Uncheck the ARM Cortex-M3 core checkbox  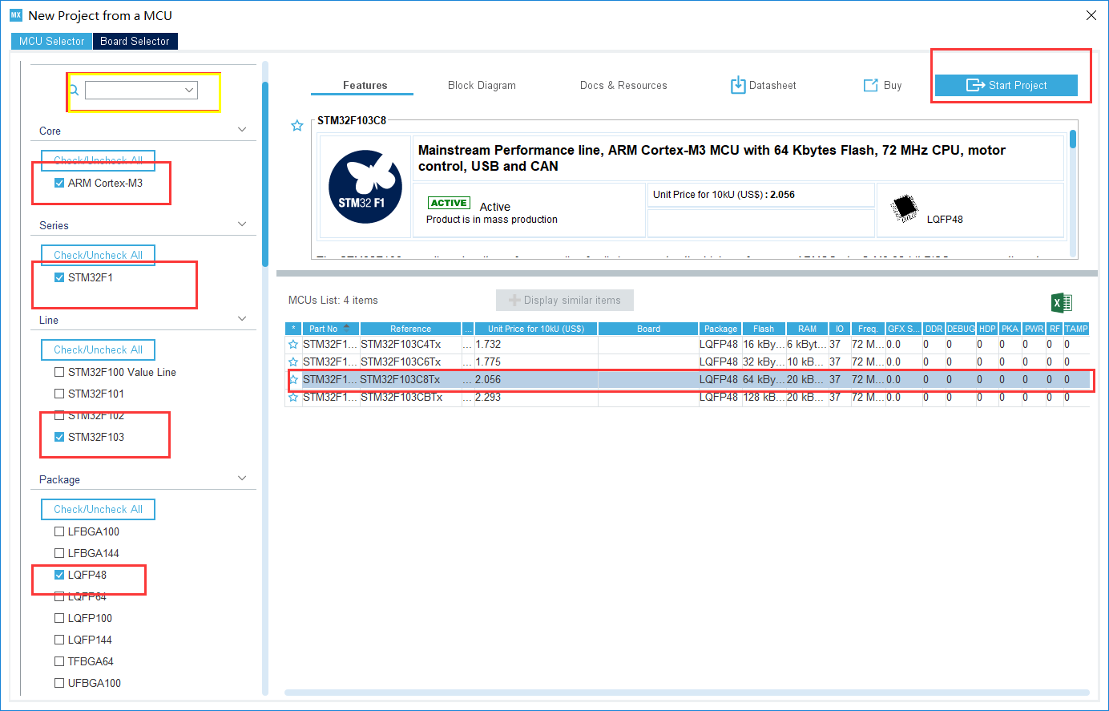point(59,183)
